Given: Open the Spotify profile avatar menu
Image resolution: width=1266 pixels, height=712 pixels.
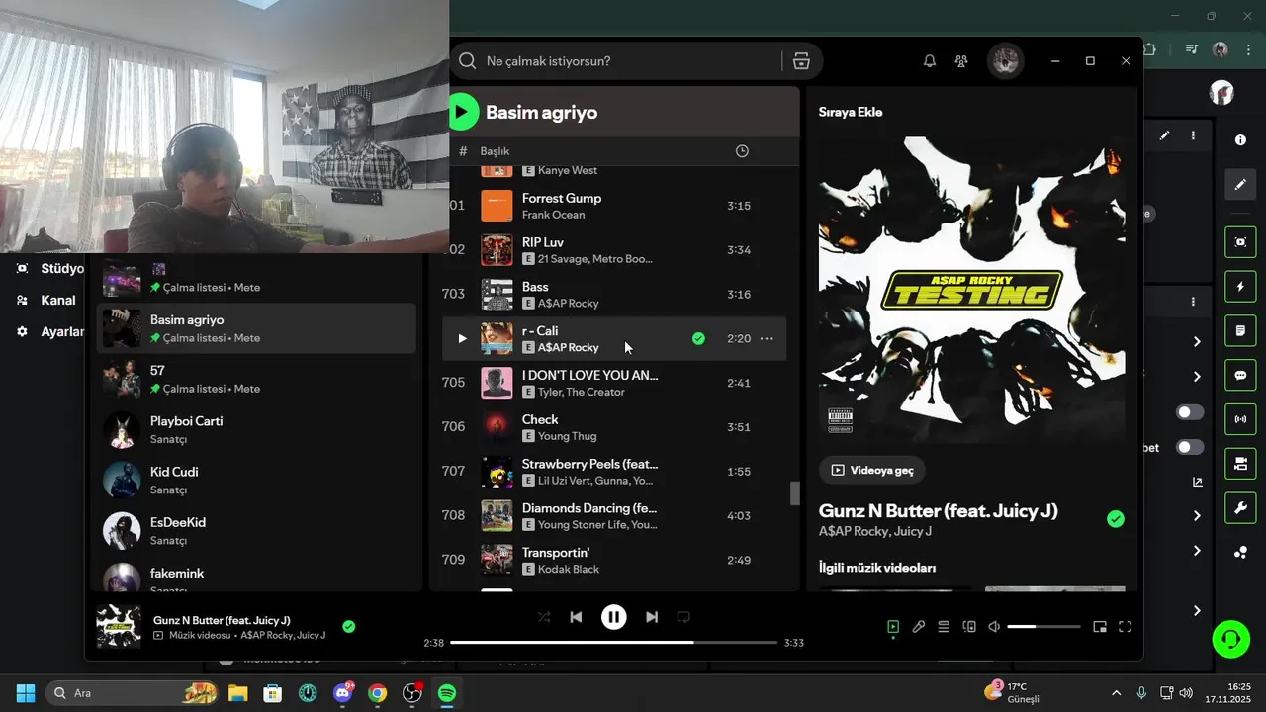Looking at the screenshot, I should pyautogui.click(x=1006, y=61).
